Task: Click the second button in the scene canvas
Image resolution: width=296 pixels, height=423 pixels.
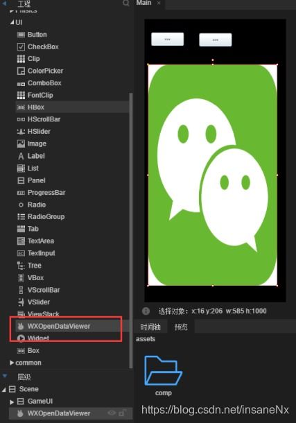Action: (216, 40)
